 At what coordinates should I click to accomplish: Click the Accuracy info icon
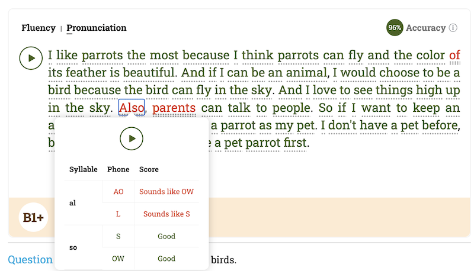click(x=453, y=28)
